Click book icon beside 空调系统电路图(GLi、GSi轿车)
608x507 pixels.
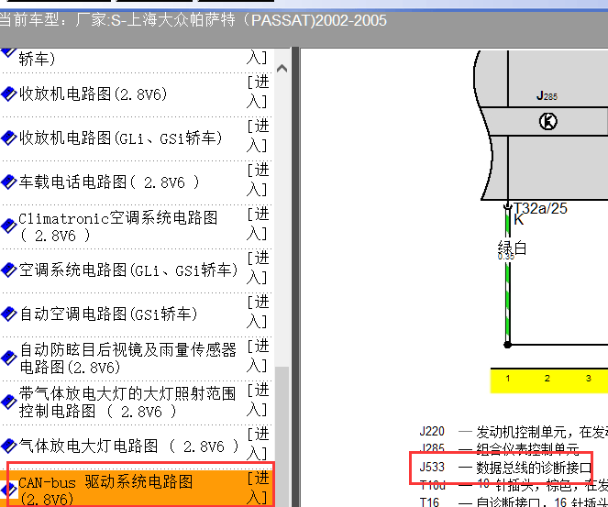click(8, 270)
